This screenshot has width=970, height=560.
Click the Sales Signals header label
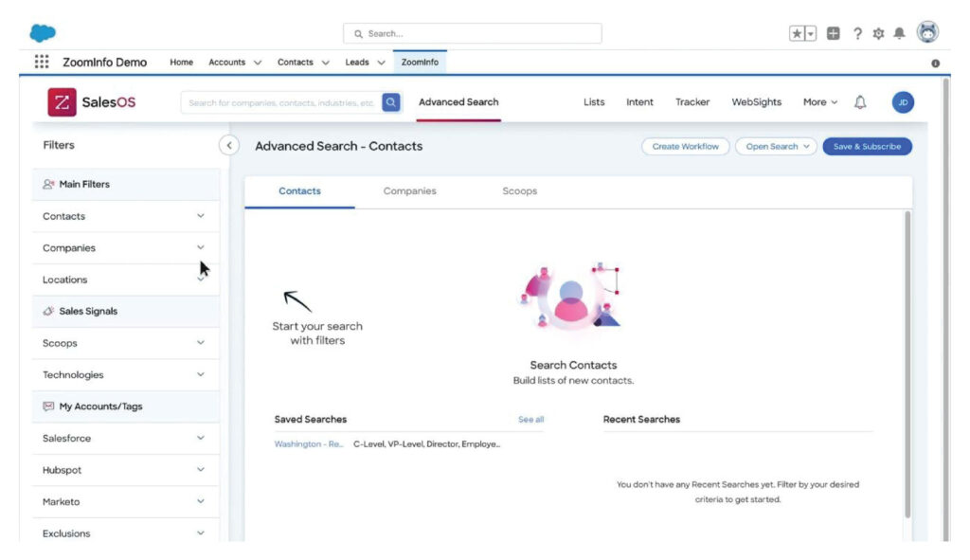[x=88, y=311]
